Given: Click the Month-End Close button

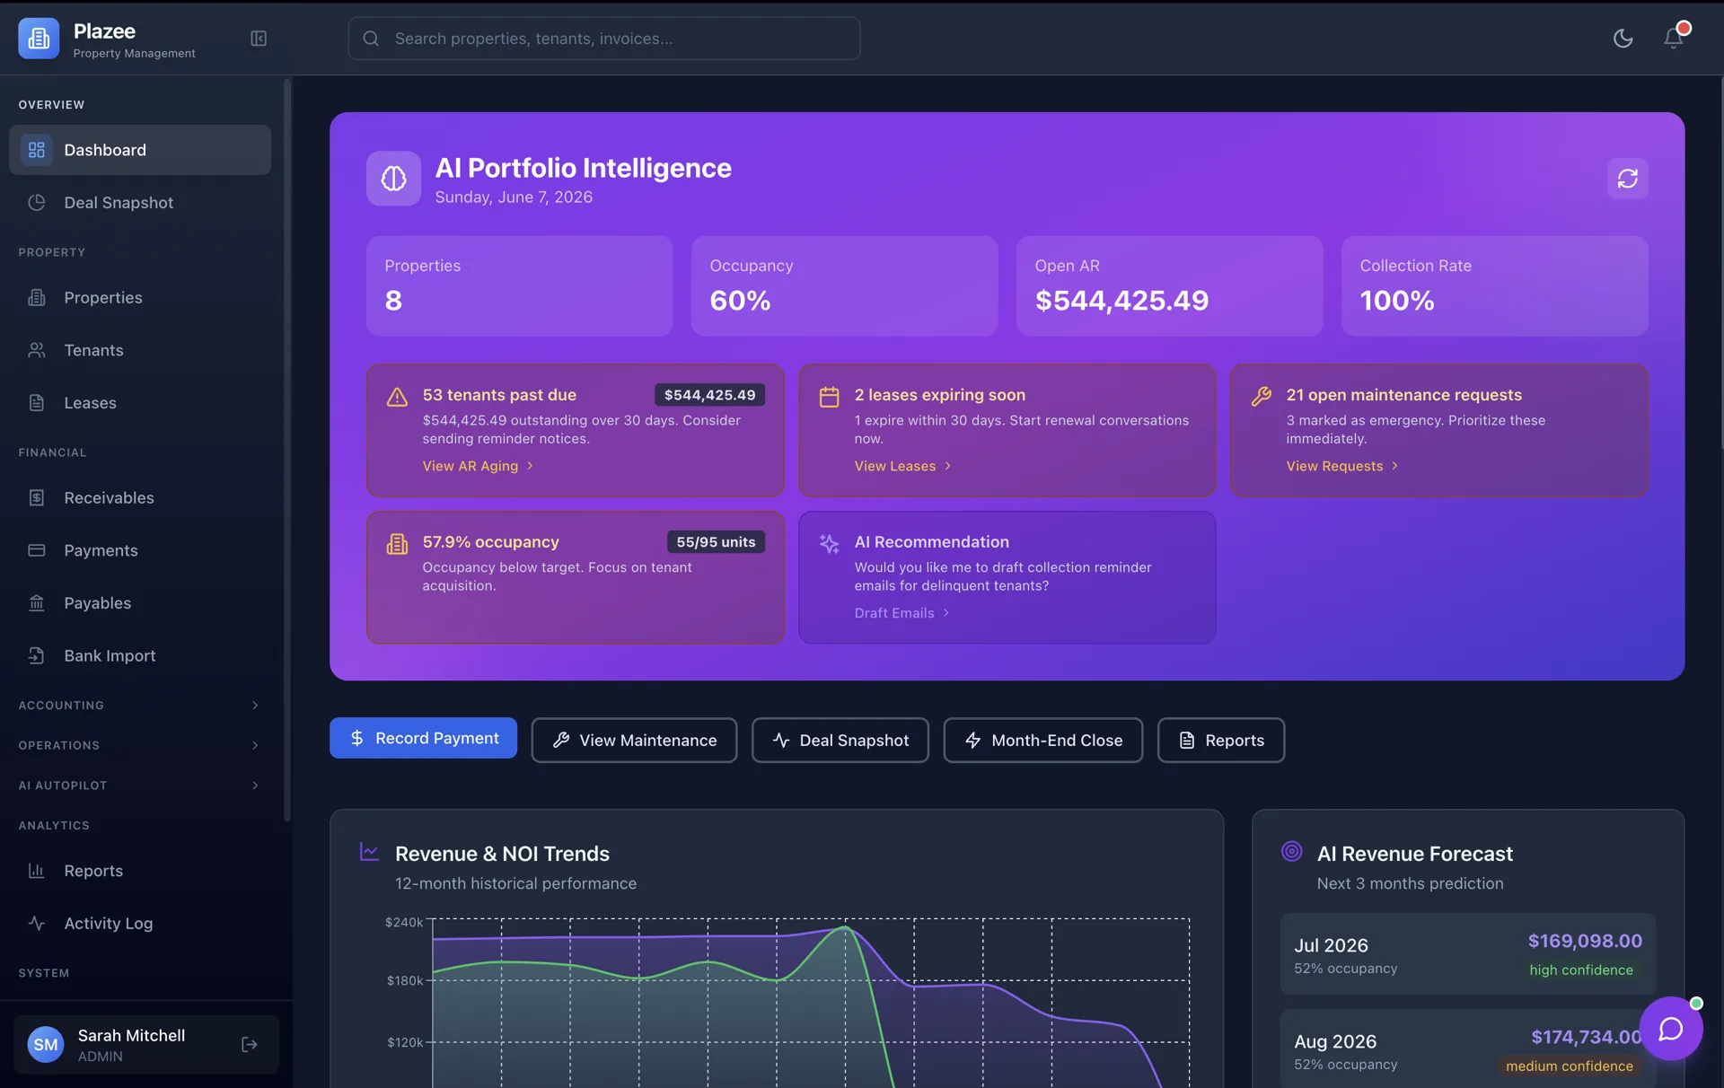Looking at the screenshot, I should click(x=1043, y=740).
